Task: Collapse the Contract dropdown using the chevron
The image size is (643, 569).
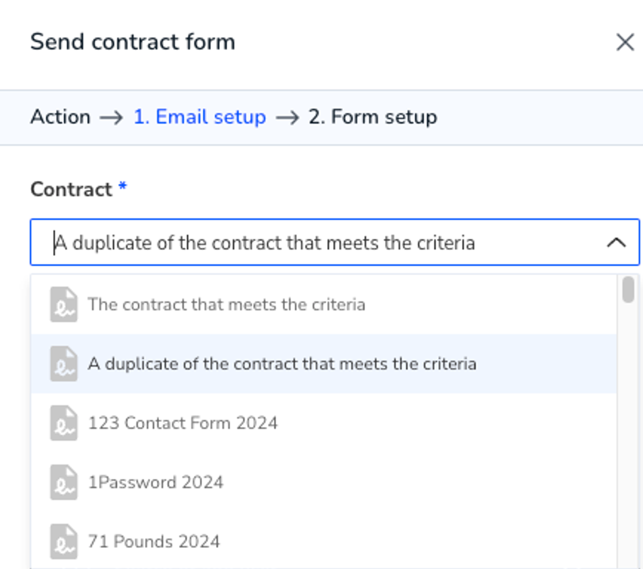Action: (x=616, y=243)
